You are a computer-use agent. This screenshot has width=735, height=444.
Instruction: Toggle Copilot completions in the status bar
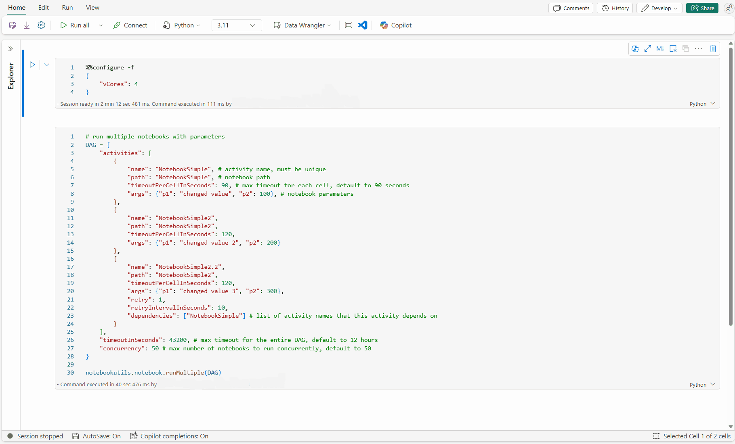click(x=169, y=436)
